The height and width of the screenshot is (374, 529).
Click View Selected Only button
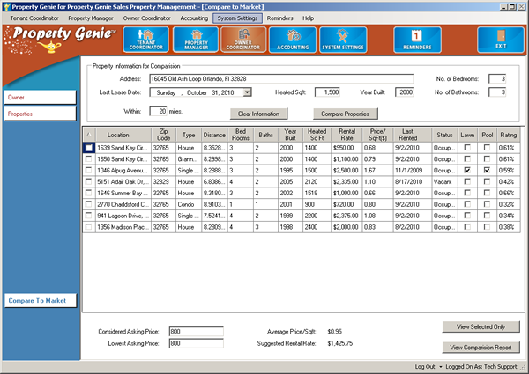(481, 326)
